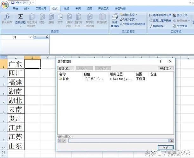
Task: Click the Name Box showing B1
Action: tap(15, 37)
